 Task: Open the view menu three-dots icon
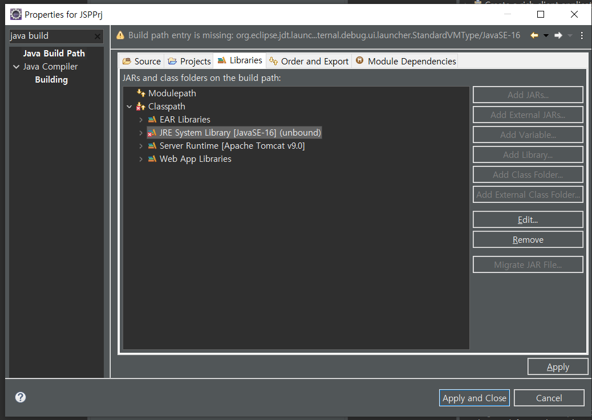(582, 35)
